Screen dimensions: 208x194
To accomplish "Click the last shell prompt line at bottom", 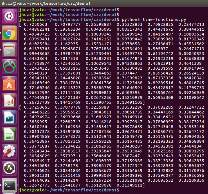I will 69,190.
